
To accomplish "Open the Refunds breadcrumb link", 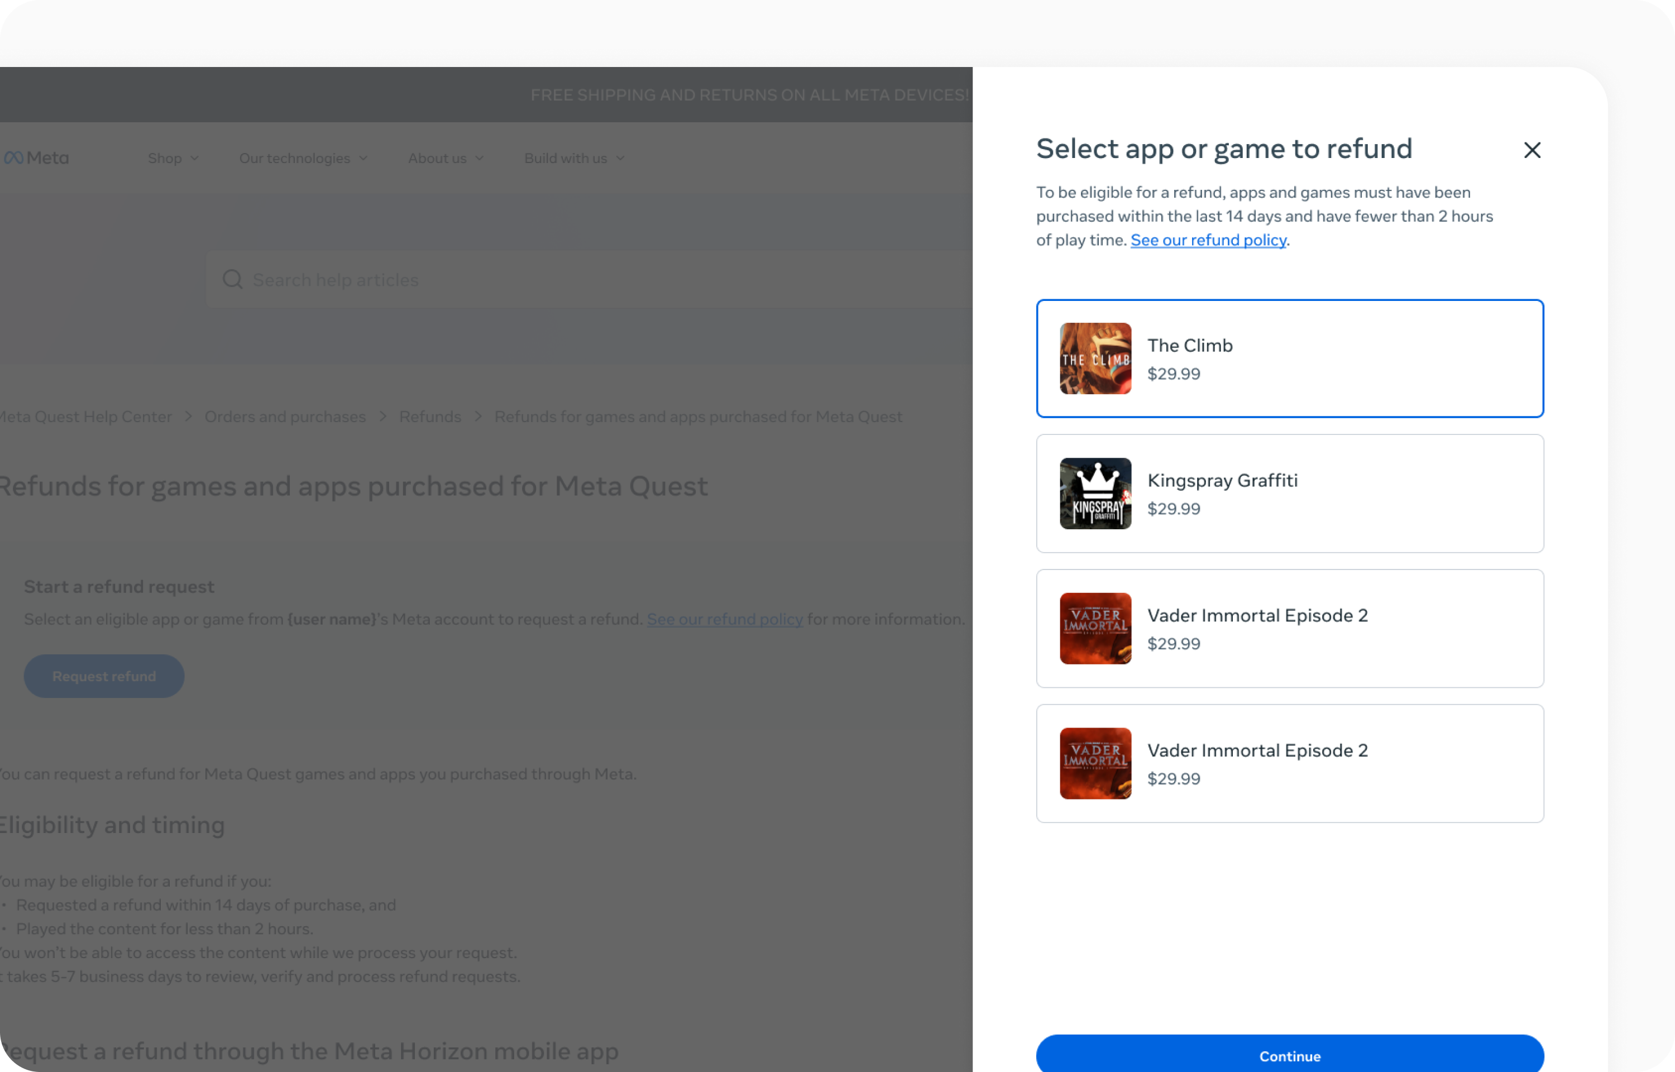I will click(x=430, y=417).
